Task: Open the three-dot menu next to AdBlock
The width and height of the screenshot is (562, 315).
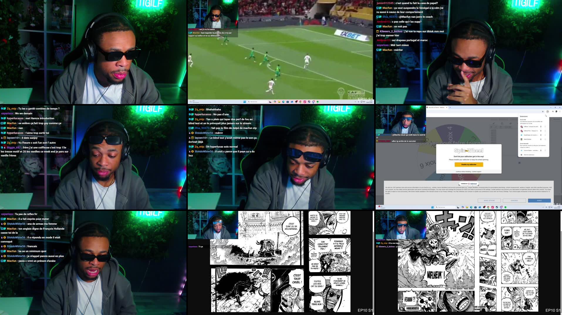Action: pos(545,127)
